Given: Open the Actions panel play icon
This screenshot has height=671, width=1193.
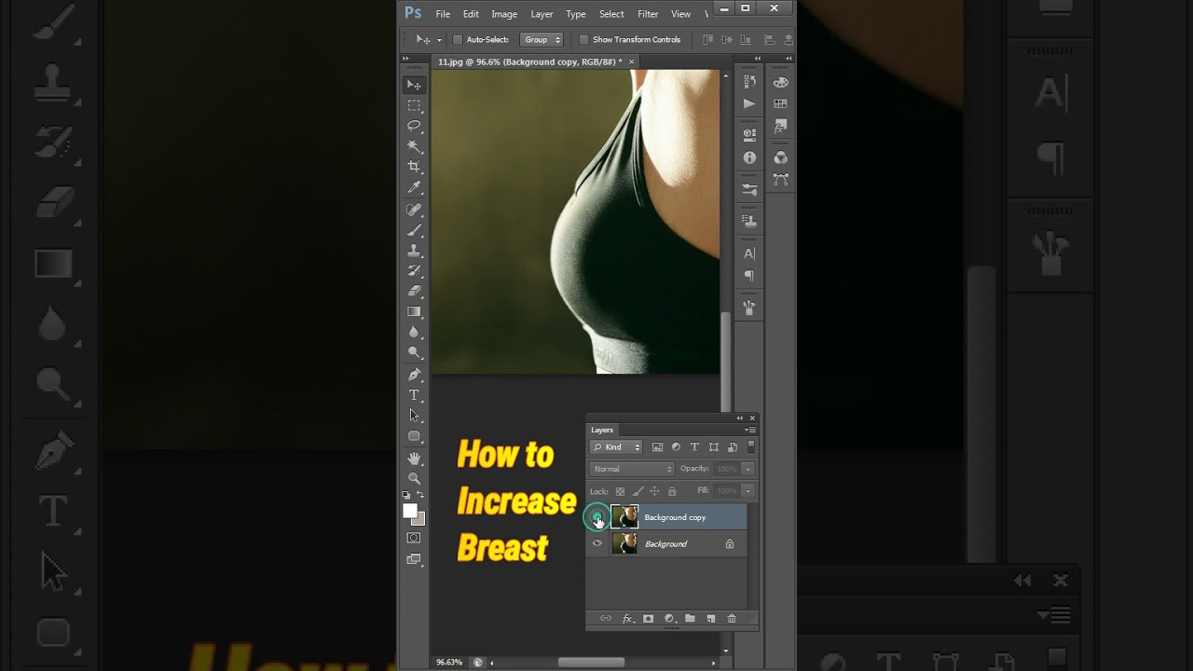Looking at the screenshot, I should pos(749,104).
